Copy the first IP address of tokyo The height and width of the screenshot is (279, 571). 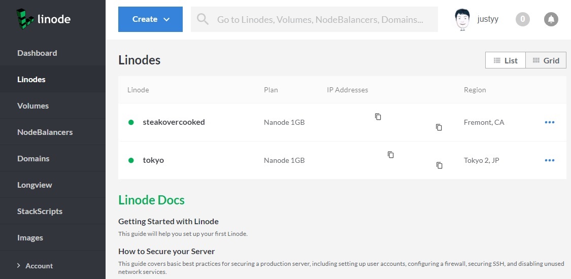click(x=391, y=155)
